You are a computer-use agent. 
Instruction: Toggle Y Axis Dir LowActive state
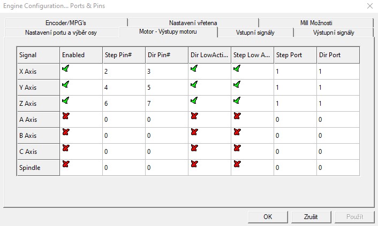[x=194, y=84]
